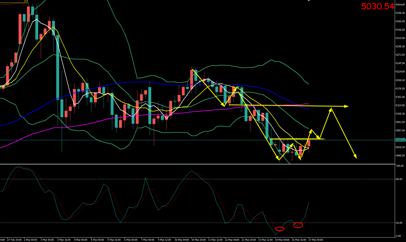
Task: Click the 3 Mar 16:00 time label
Action: [64, 240]
